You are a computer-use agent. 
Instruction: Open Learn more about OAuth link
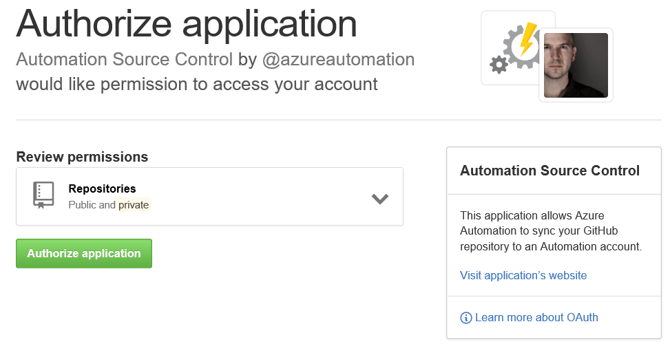(536, 317)
